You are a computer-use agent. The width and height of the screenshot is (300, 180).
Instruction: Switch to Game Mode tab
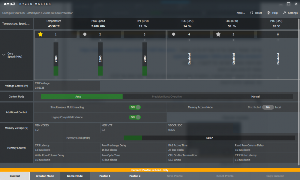tap(75, 176)
